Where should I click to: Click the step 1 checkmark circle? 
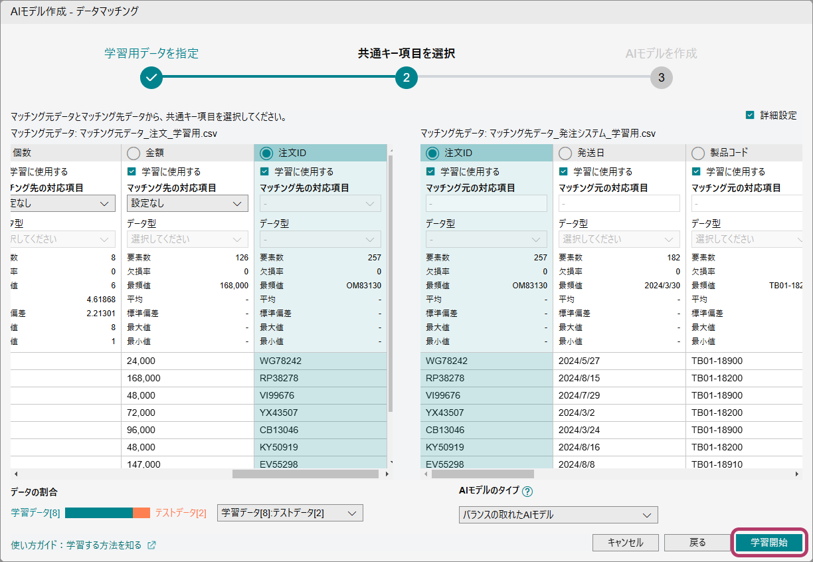click(x=151, y=78)
